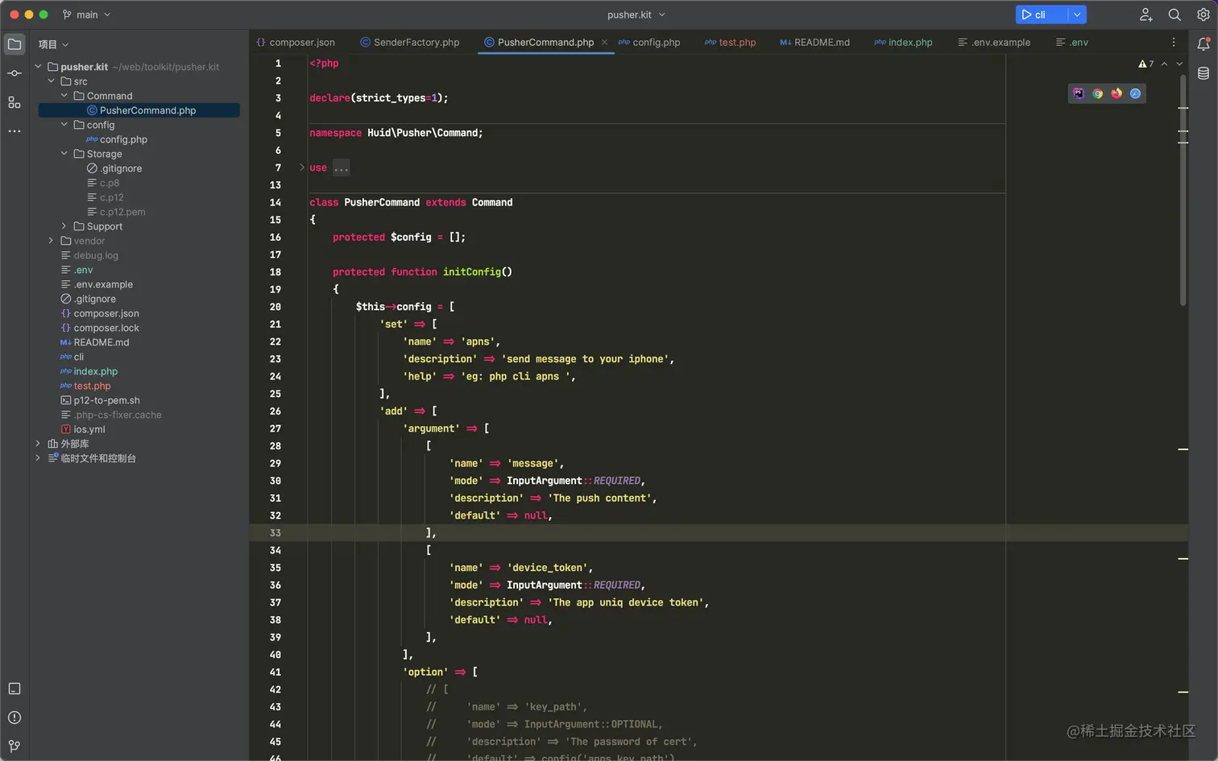Go to next highlighted error arrow
Screen dimensions: 1218x761
point(1179,64)
